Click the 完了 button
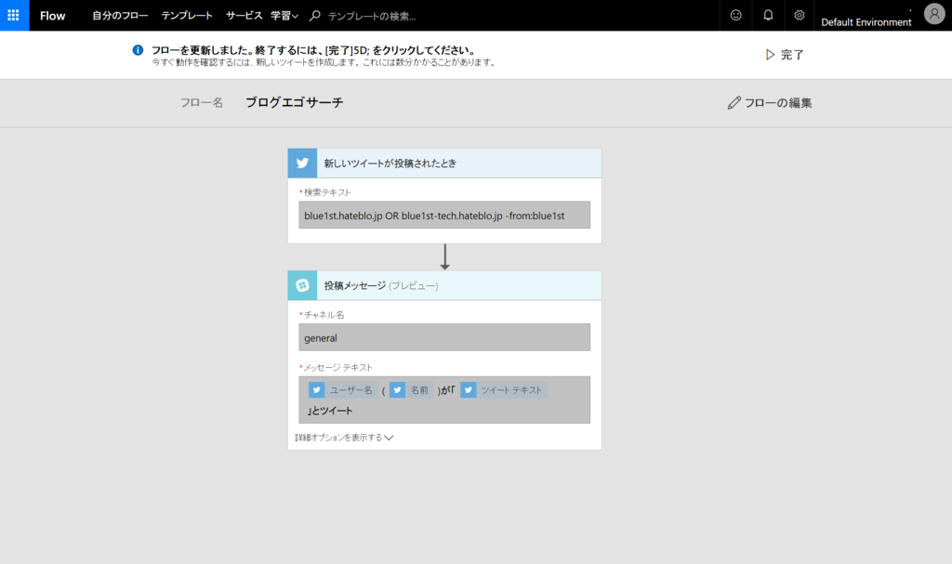 [x=785, y=55]
